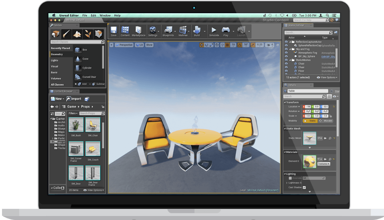The image size is (384, 220).
Task: Open the Textures dropdown in Materials
Action: point(324,164)
